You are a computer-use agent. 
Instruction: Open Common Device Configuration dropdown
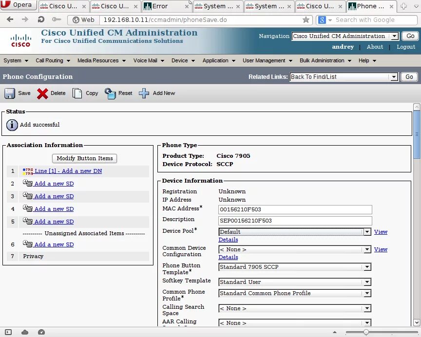294,249
